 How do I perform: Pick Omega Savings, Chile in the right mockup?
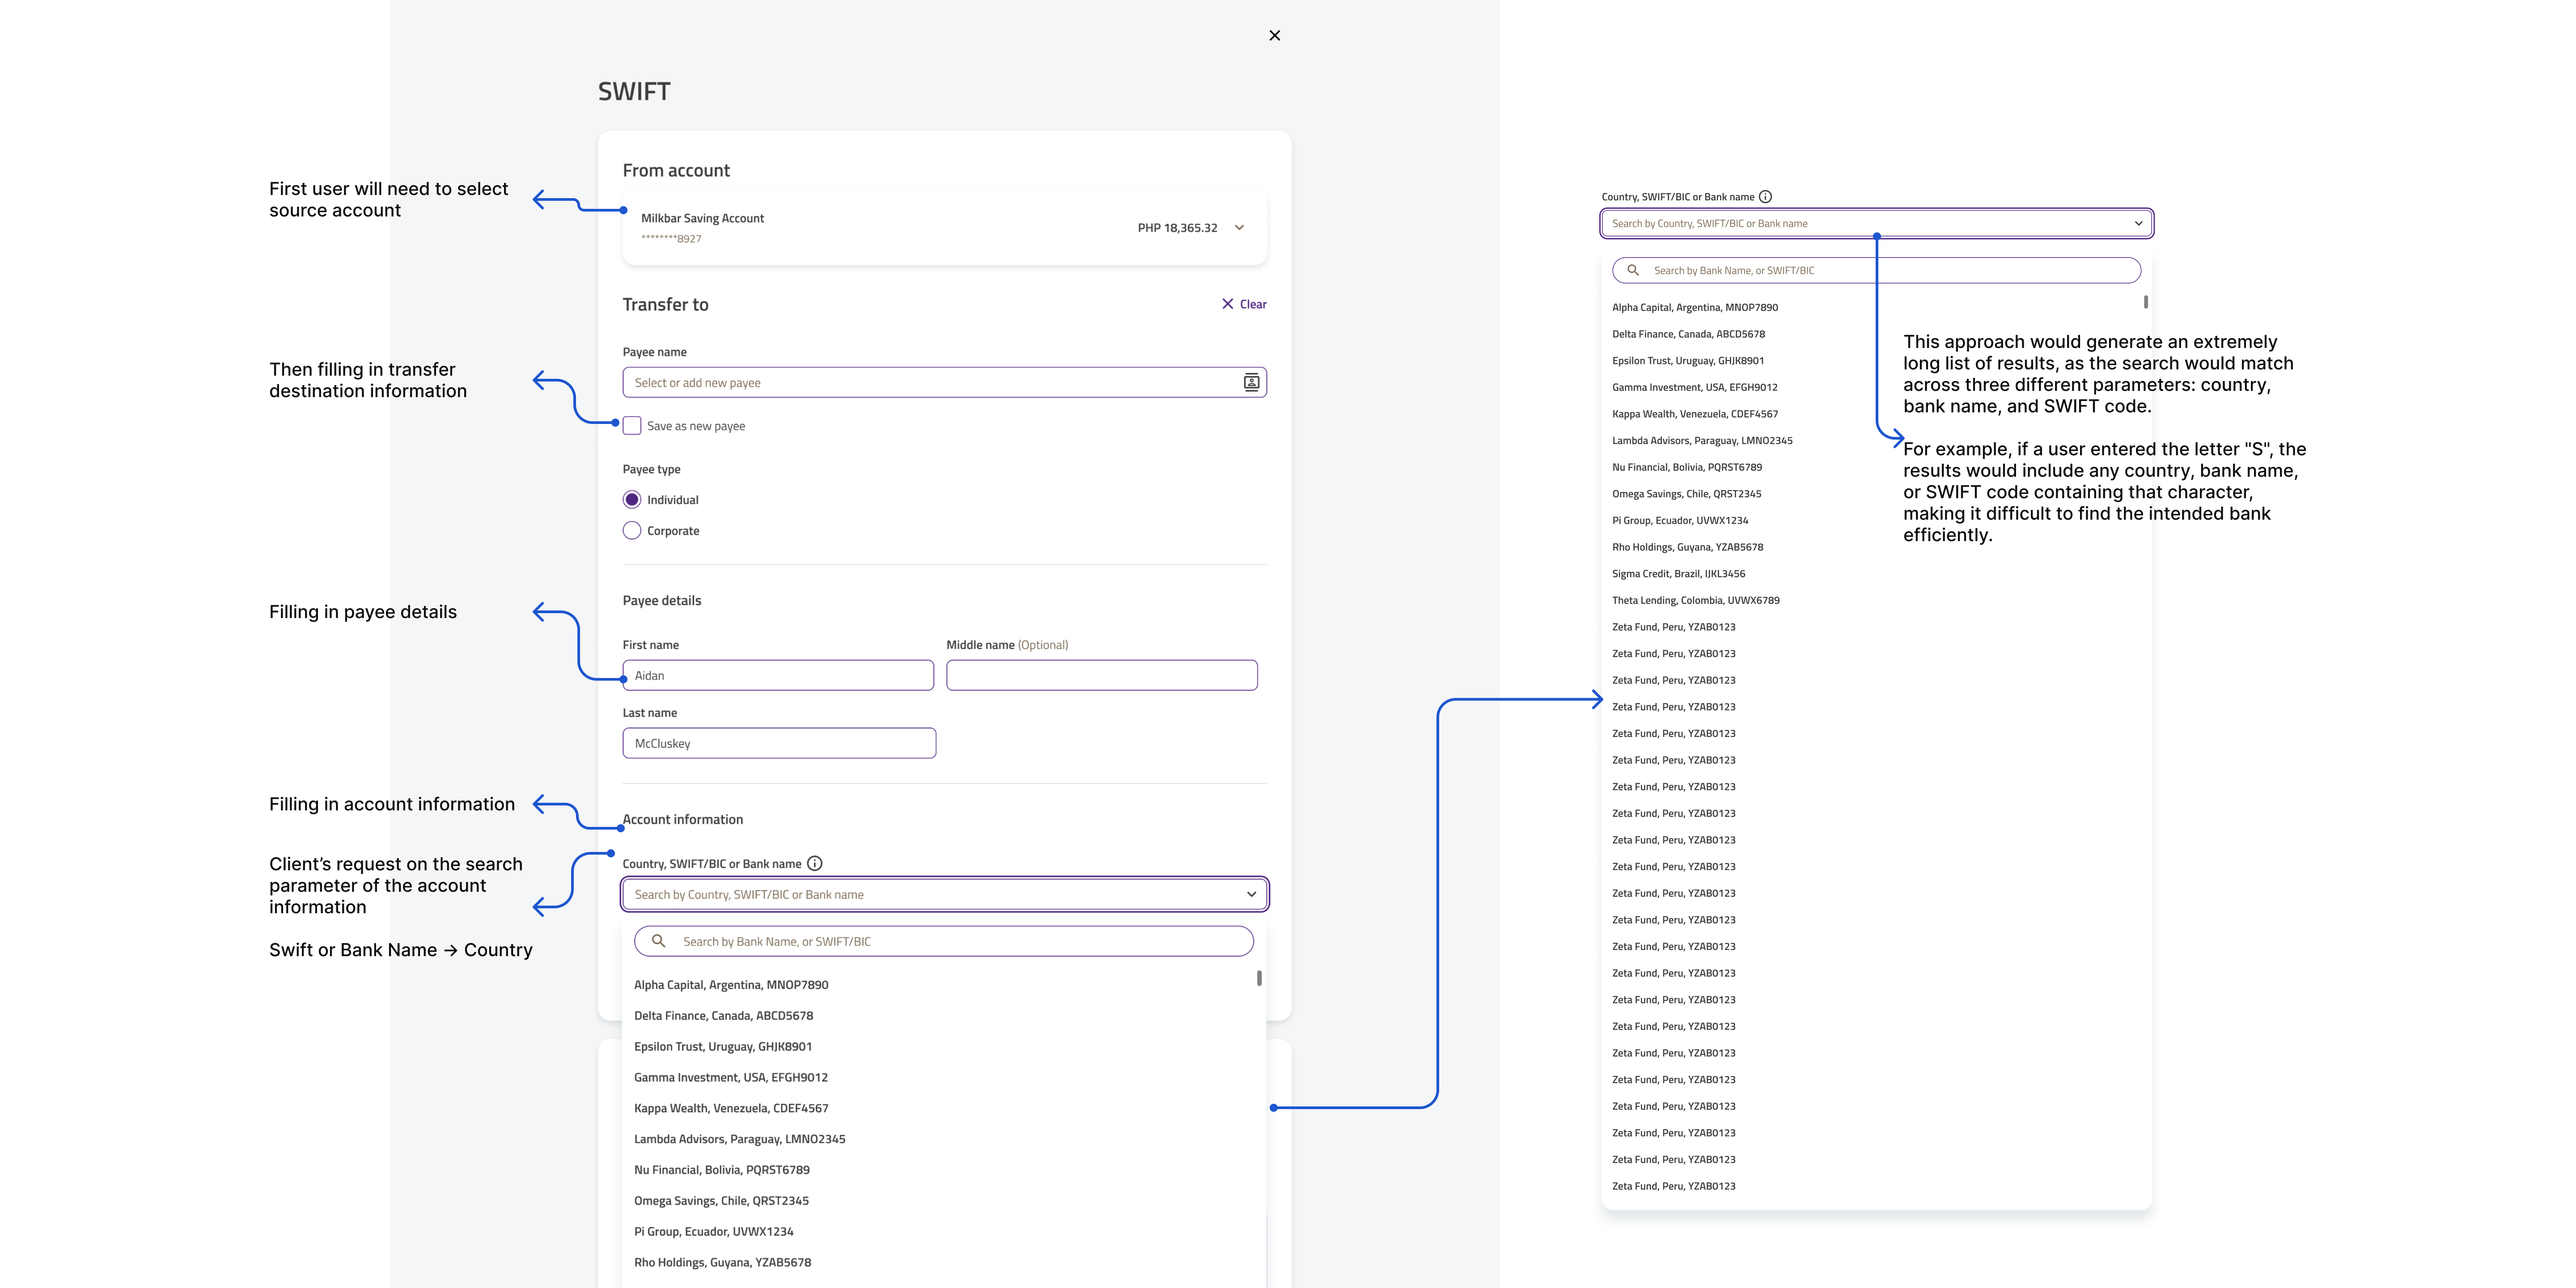click(x=1687, y=494)
